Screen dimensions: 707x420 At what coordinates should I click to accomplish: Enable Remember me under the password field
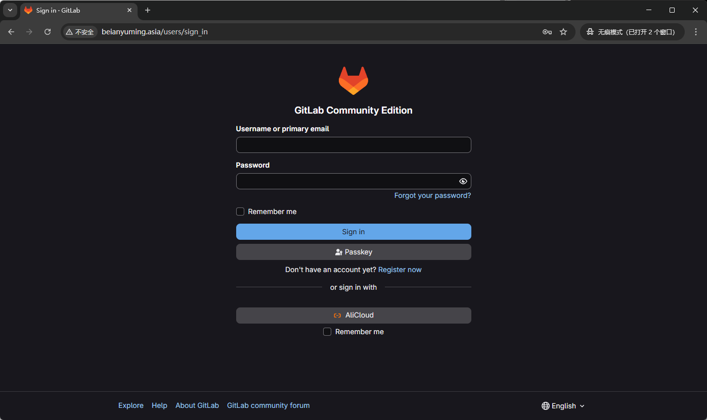240,212
